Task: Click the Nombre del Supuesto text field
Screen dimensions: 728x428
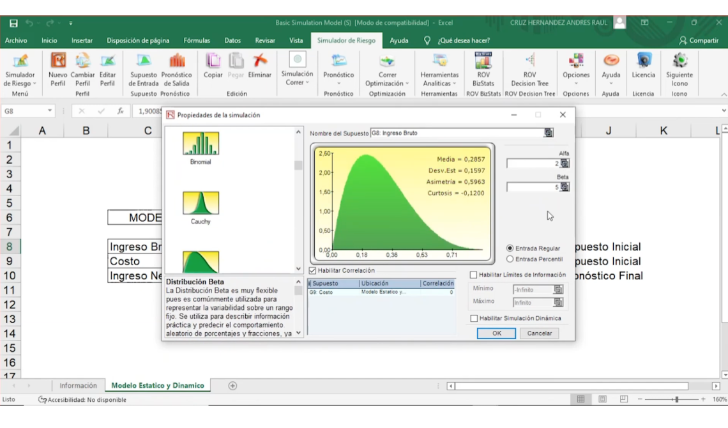Action: (x=457, y=133)
